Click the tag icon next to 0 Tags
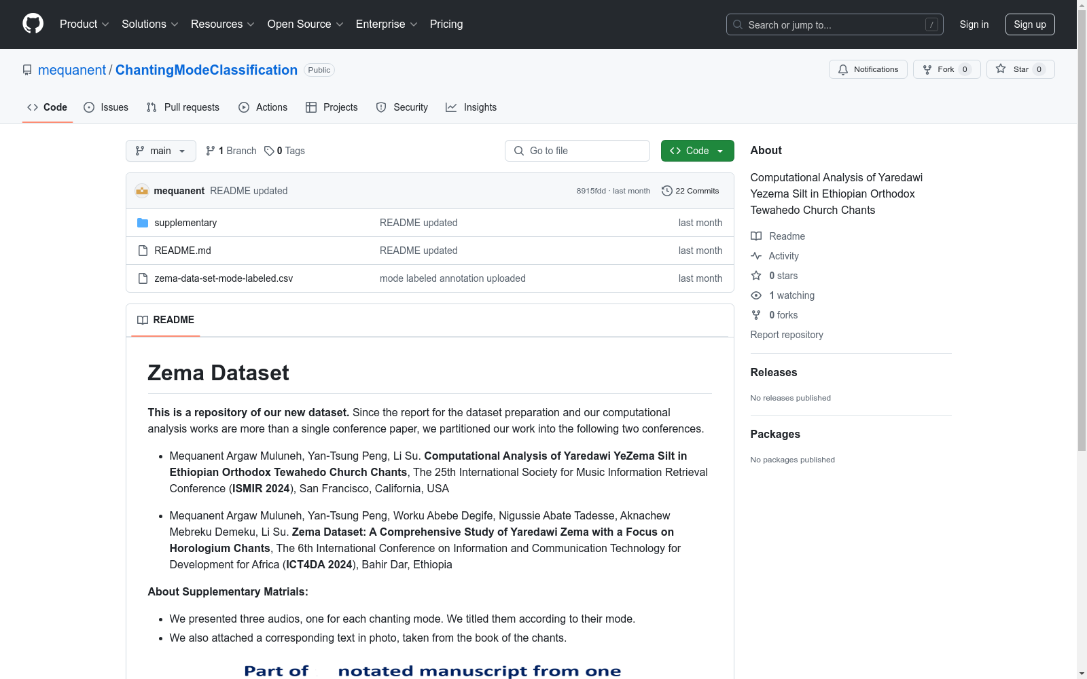The width and height of the screenshot is (1087, 679). (x=269, y=151)
